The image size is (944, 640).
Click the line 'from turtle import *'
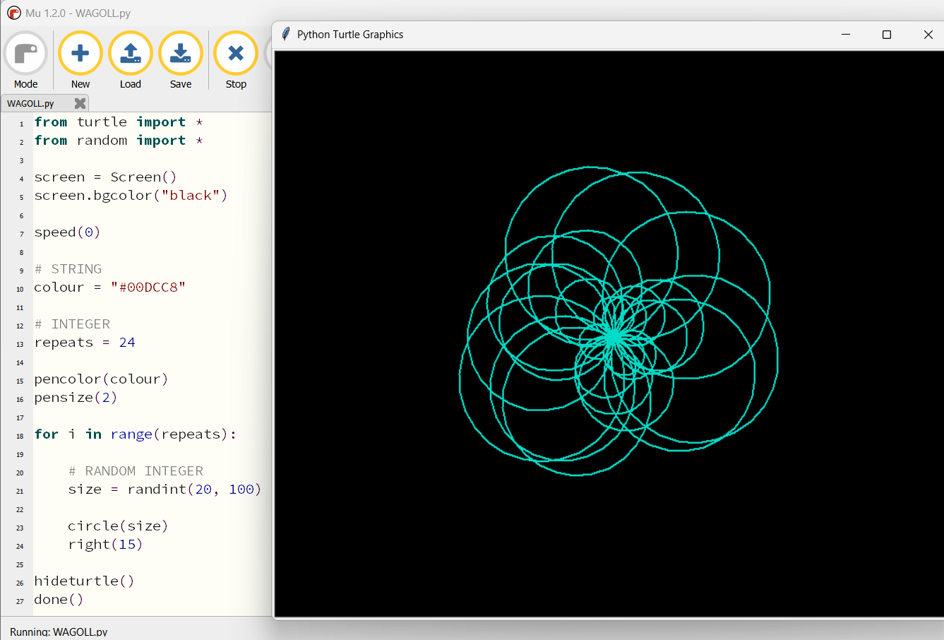coord(119,122)
